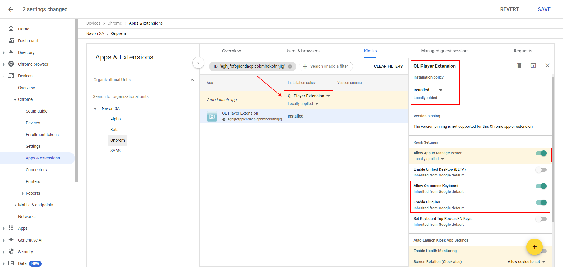Click the SAVE button
563x267 pixels.
(544, 9)
